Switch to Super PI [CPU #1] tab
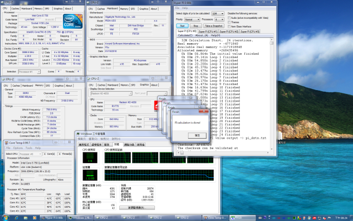 pyautogui.click(x=208, y=31)
